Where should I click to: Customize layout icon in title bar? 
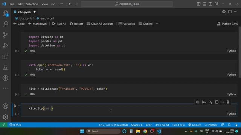(x=217, y=4)
